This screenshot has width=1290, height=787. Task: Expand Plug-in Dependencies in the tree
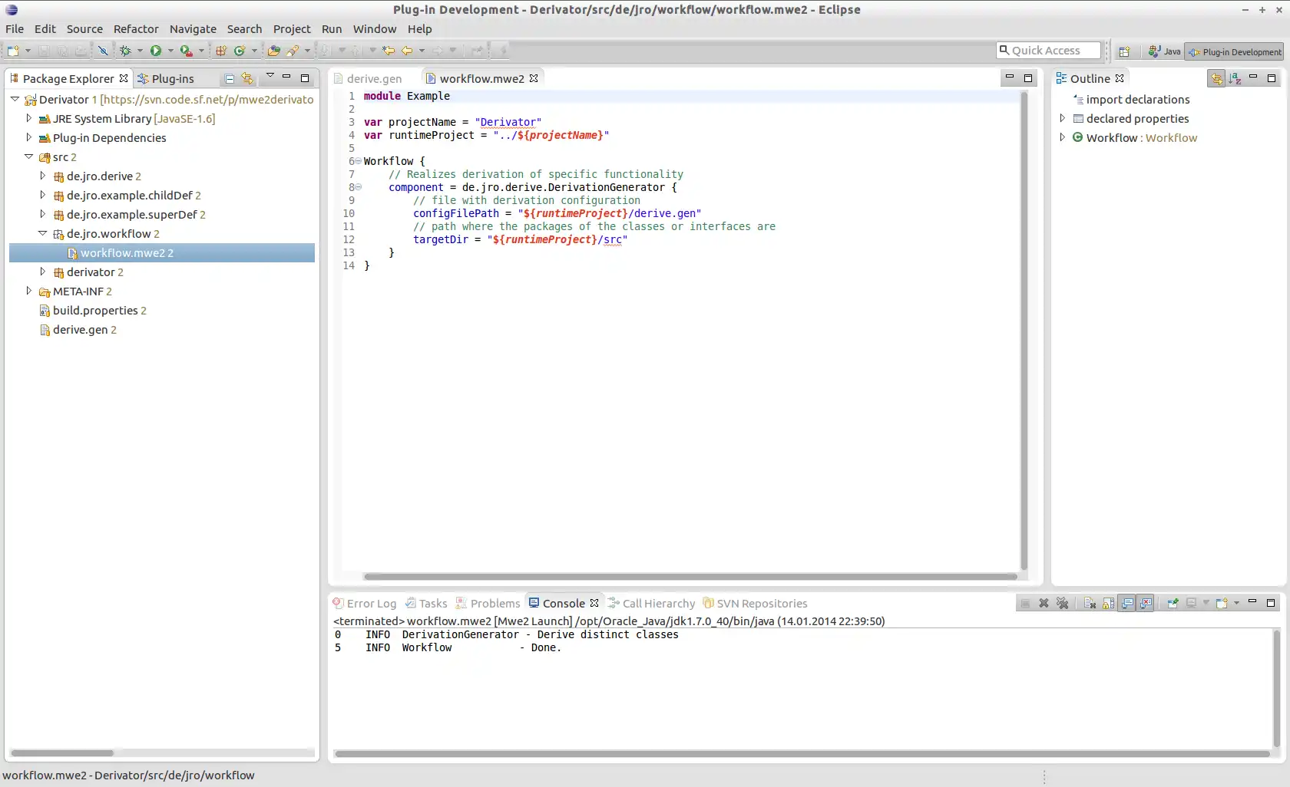[x=28, y=137]
